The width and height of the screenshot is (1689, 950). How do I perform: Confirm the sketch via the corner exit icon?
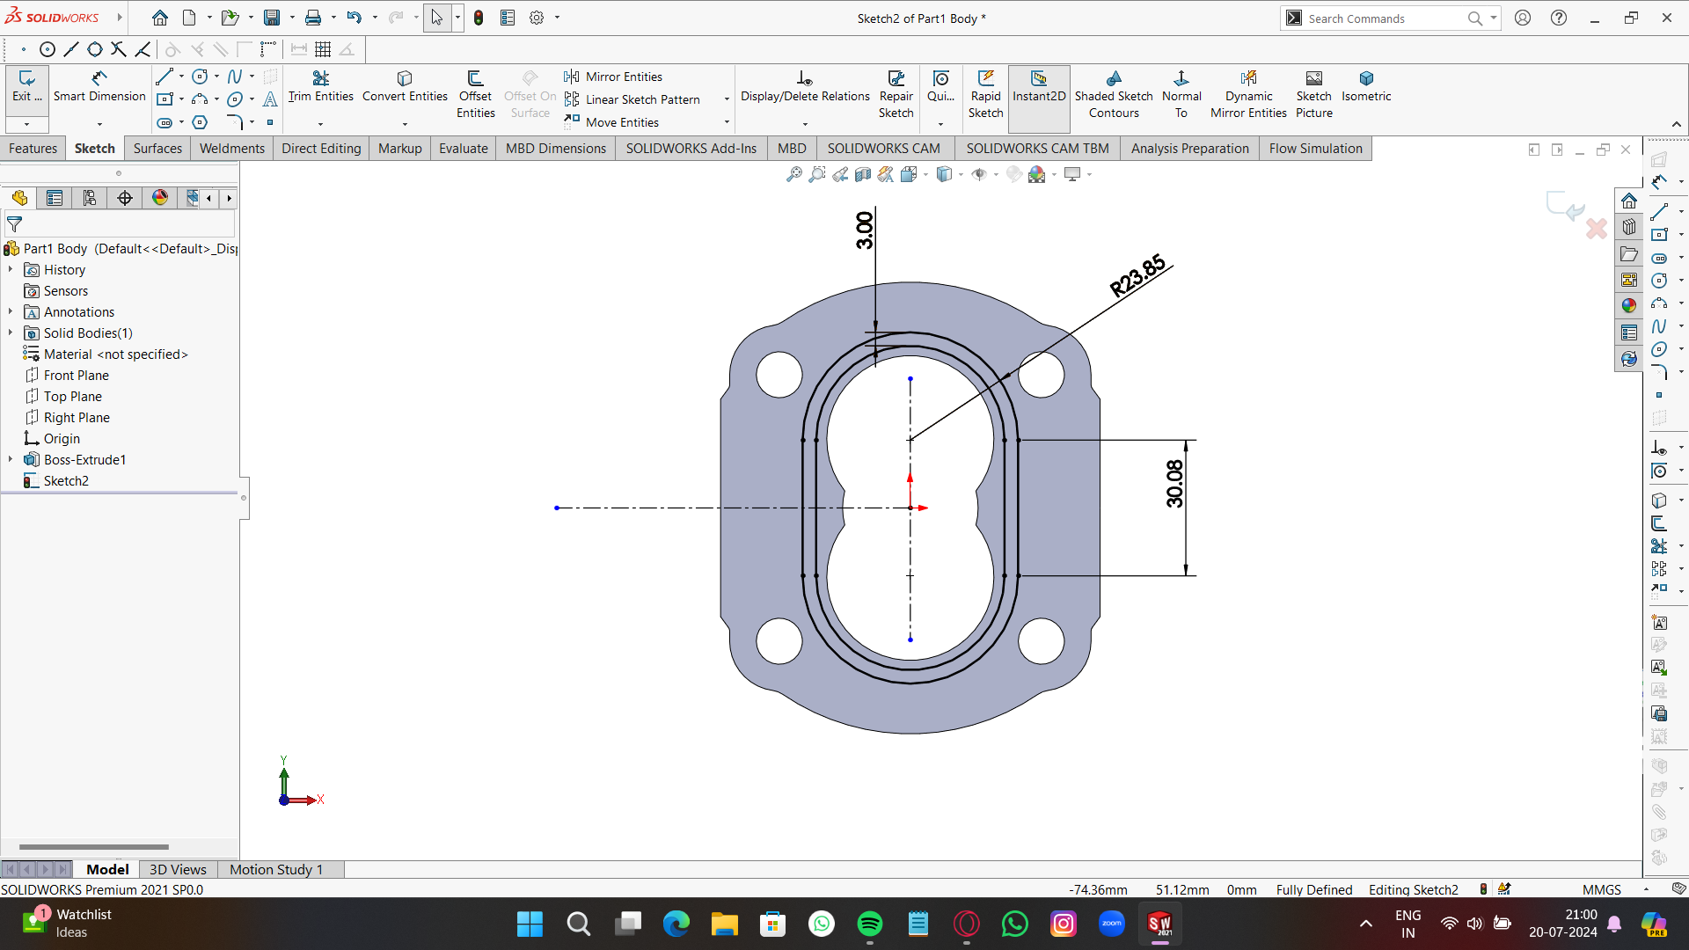tap(1565, 205)
